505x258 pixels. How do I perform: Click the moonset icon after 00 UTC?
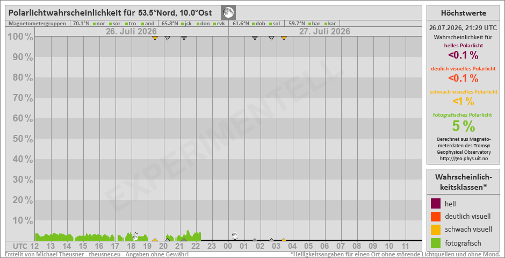[x=235, y=236]
